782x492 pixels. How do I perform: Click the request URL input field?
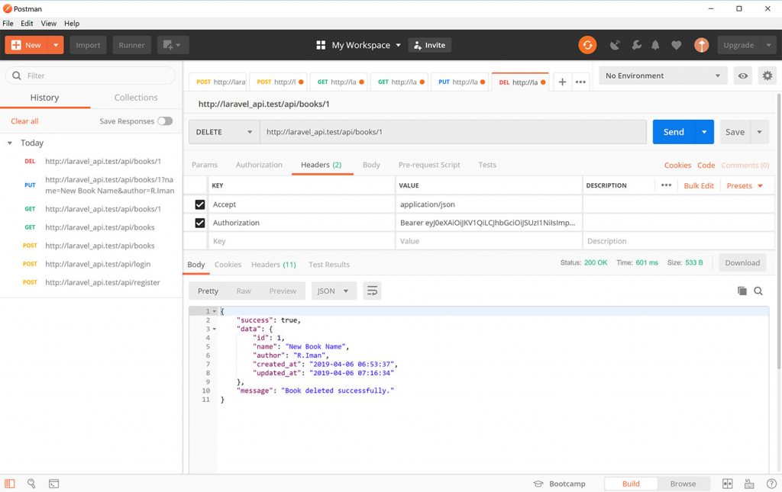(x=453, y=132)
